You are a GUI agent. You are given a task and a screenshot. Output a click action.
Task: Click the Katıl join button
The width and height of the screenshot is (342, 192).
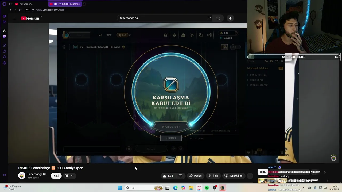(56, 176)
